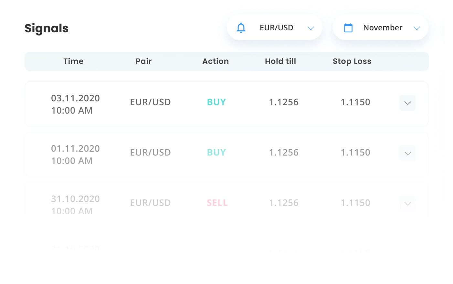Click Stop Loss value in 01.11.2020 row
This screenshot has height=284, width=453.
tap(355, 152)
